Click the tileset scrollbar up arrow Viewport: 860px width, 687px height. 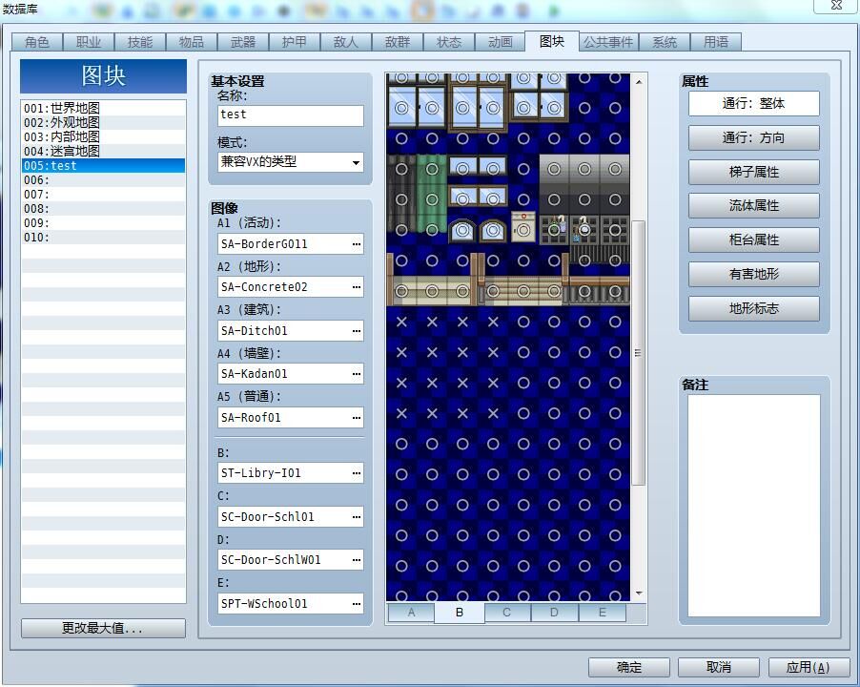pos(639,82)
